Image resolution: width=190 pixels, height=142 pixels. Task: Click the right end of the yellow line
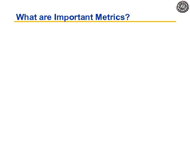[x=175, y=22]
